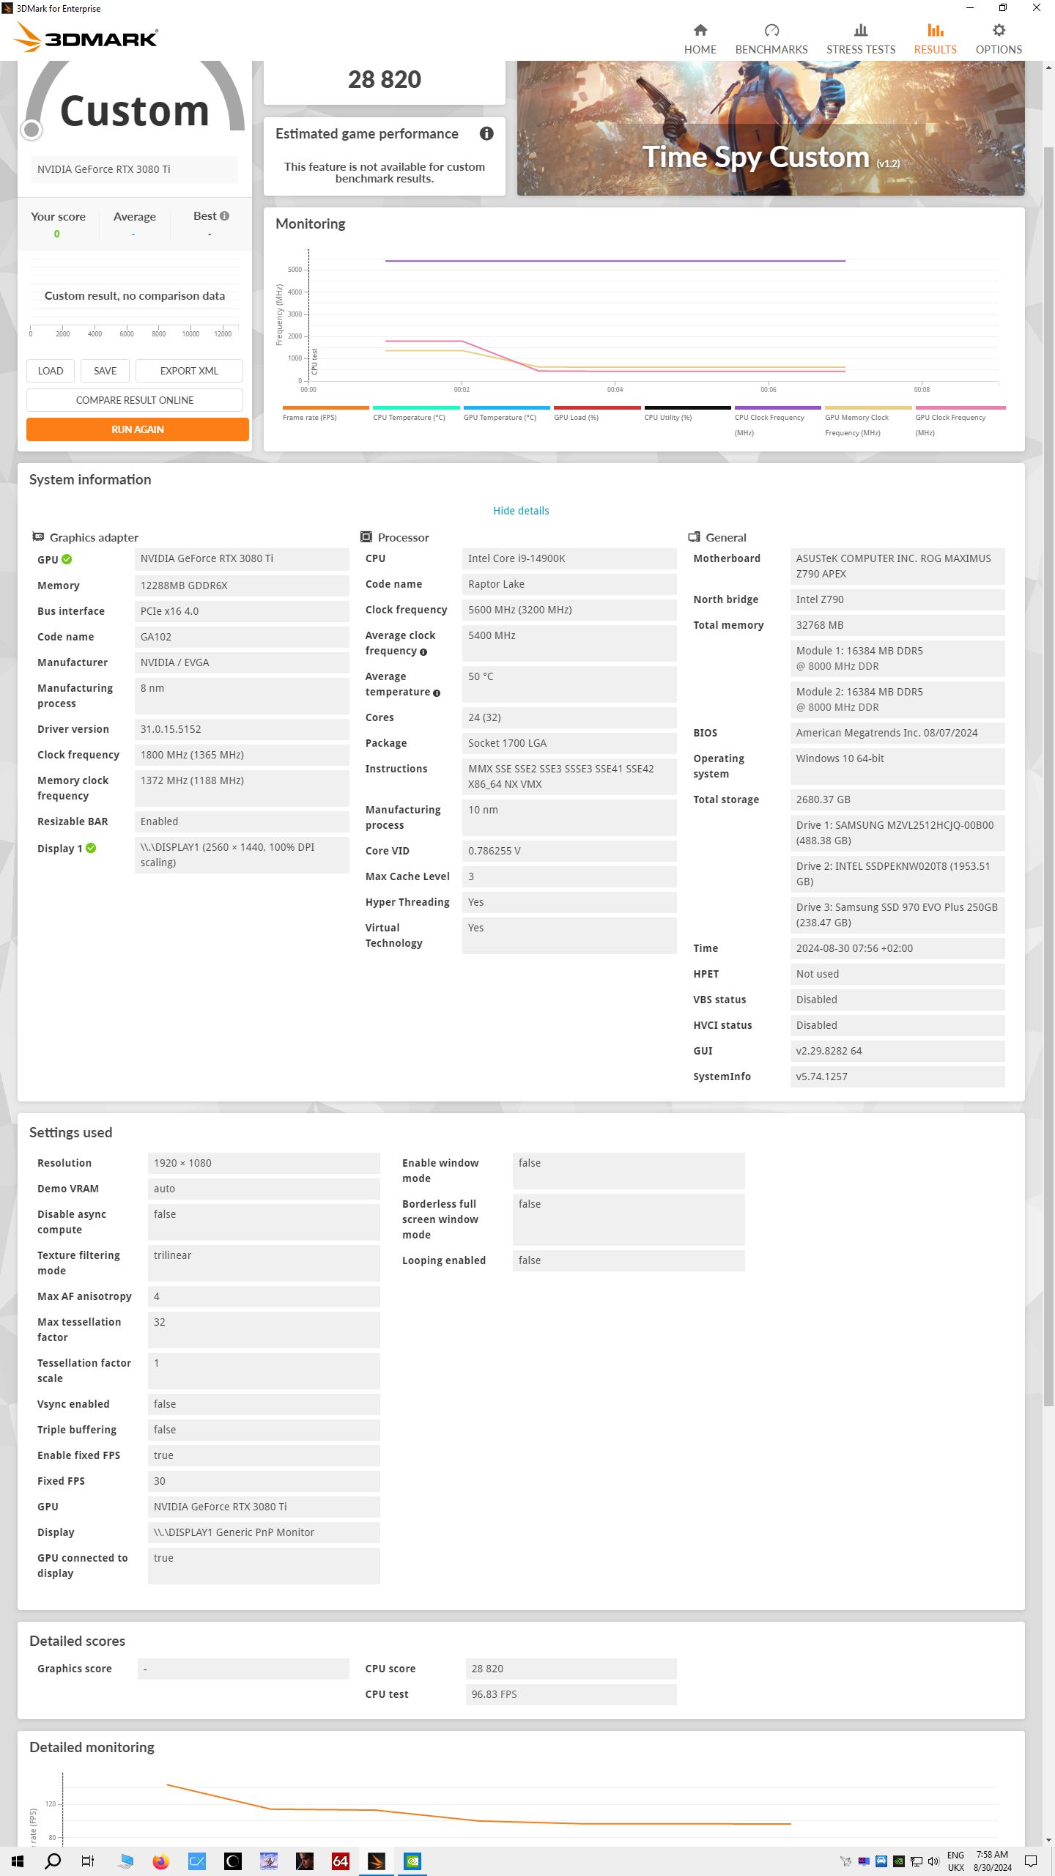Click the Average temperature info icon
Image resolution: width=1055 pixels, height=1876 pixels.
437,693
